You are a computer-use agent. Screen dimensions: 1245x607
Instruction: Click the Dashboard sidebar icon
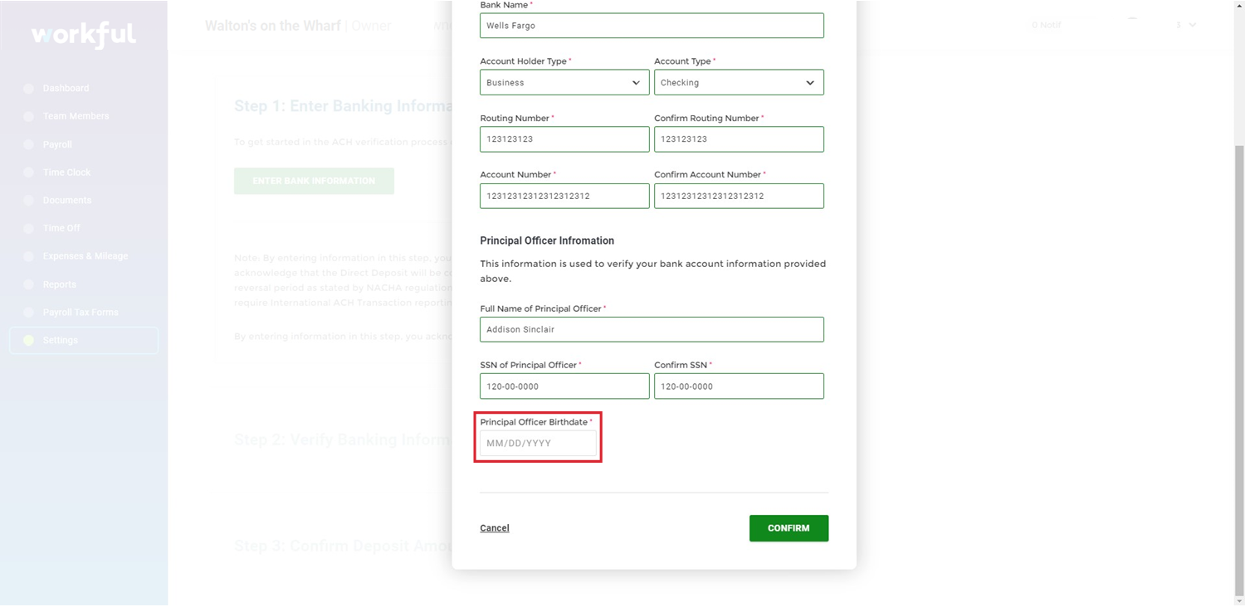coord(28,88)
